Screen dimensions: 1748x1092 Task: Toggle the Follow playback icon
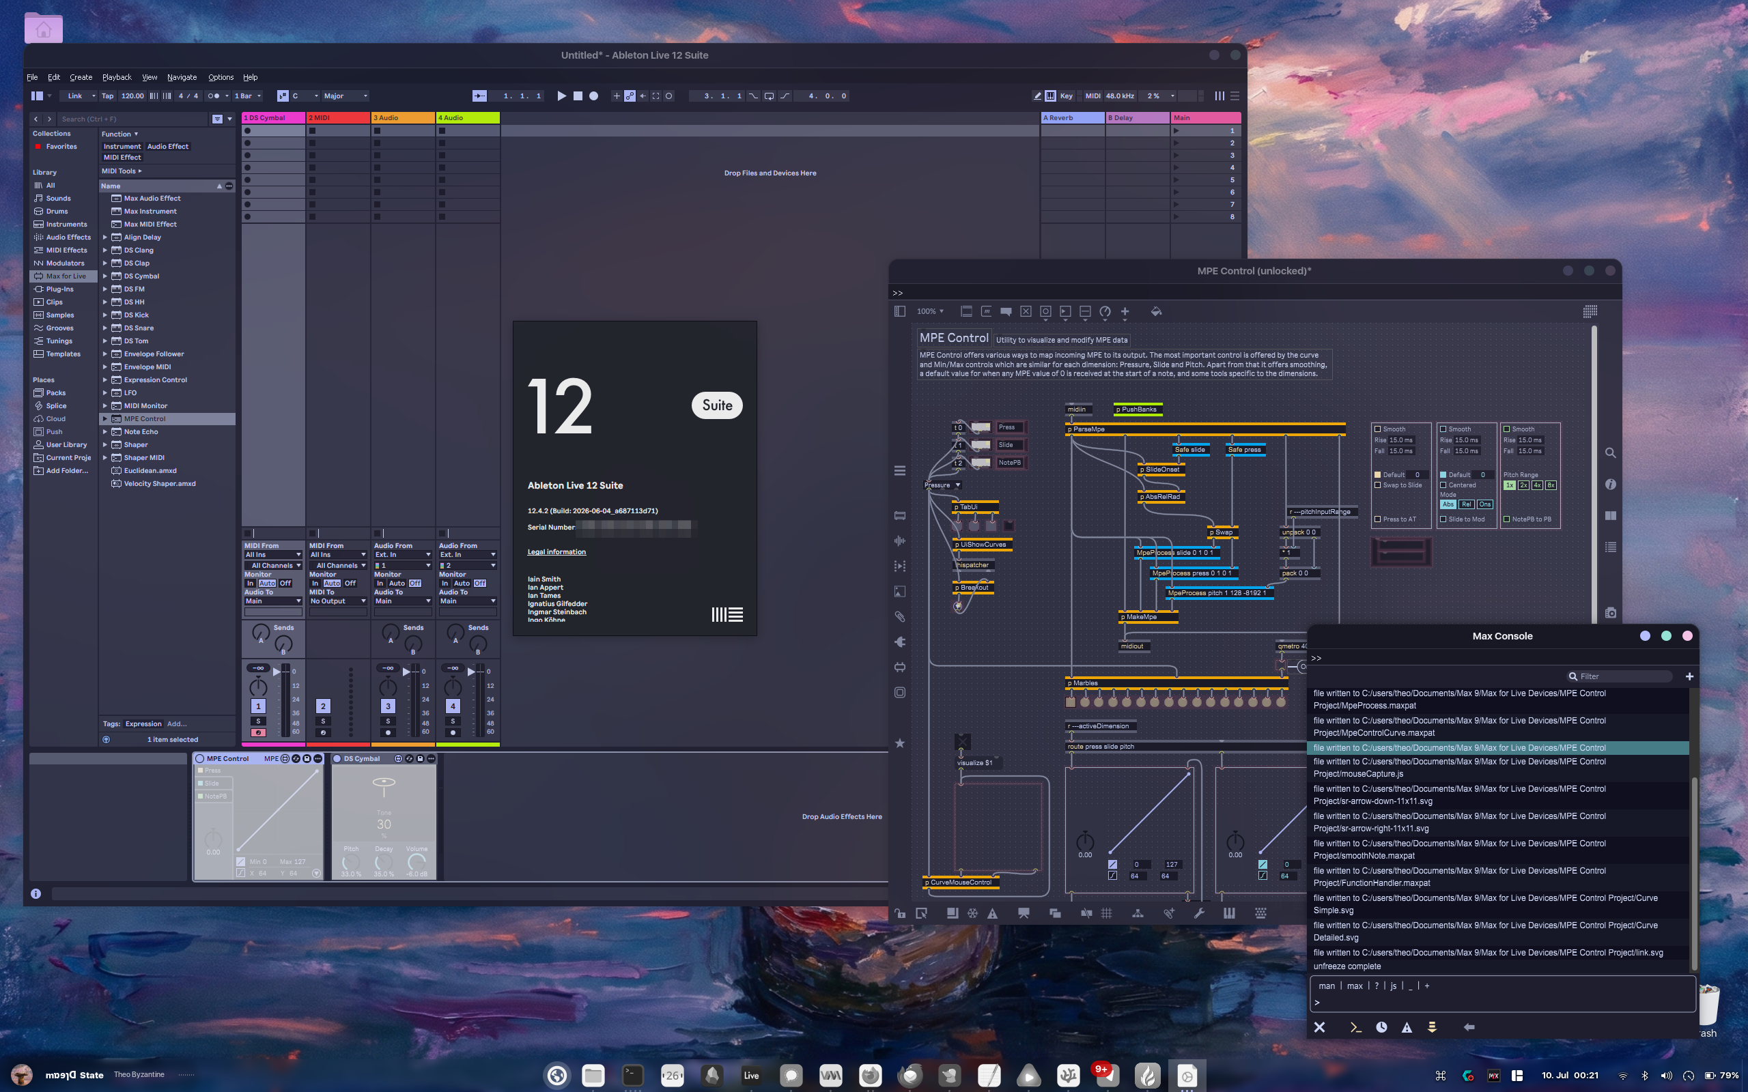pyautogui.click(x=479, y=96)
